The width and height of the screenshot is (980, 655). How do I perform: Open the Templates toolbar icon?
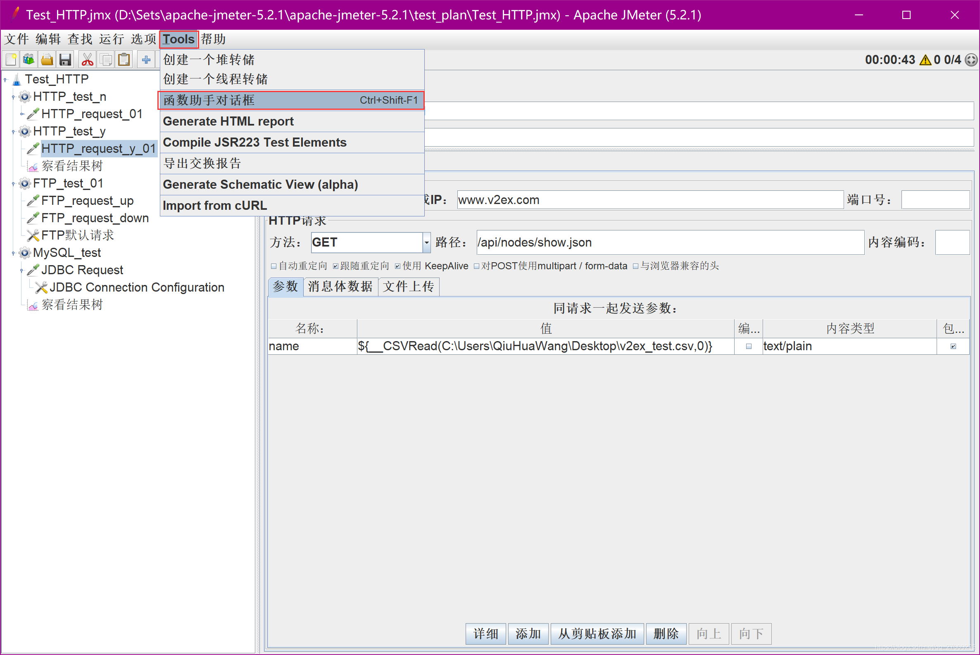click(x=29, y=60)
